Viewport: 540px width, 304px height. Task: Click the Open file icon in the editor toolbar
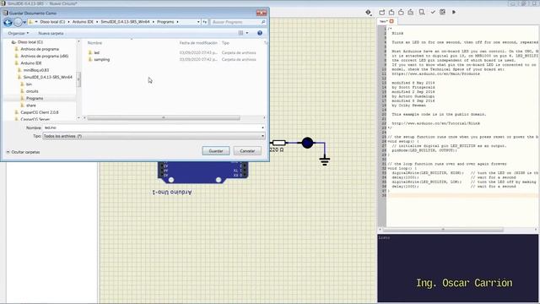(x=391, y=13)
